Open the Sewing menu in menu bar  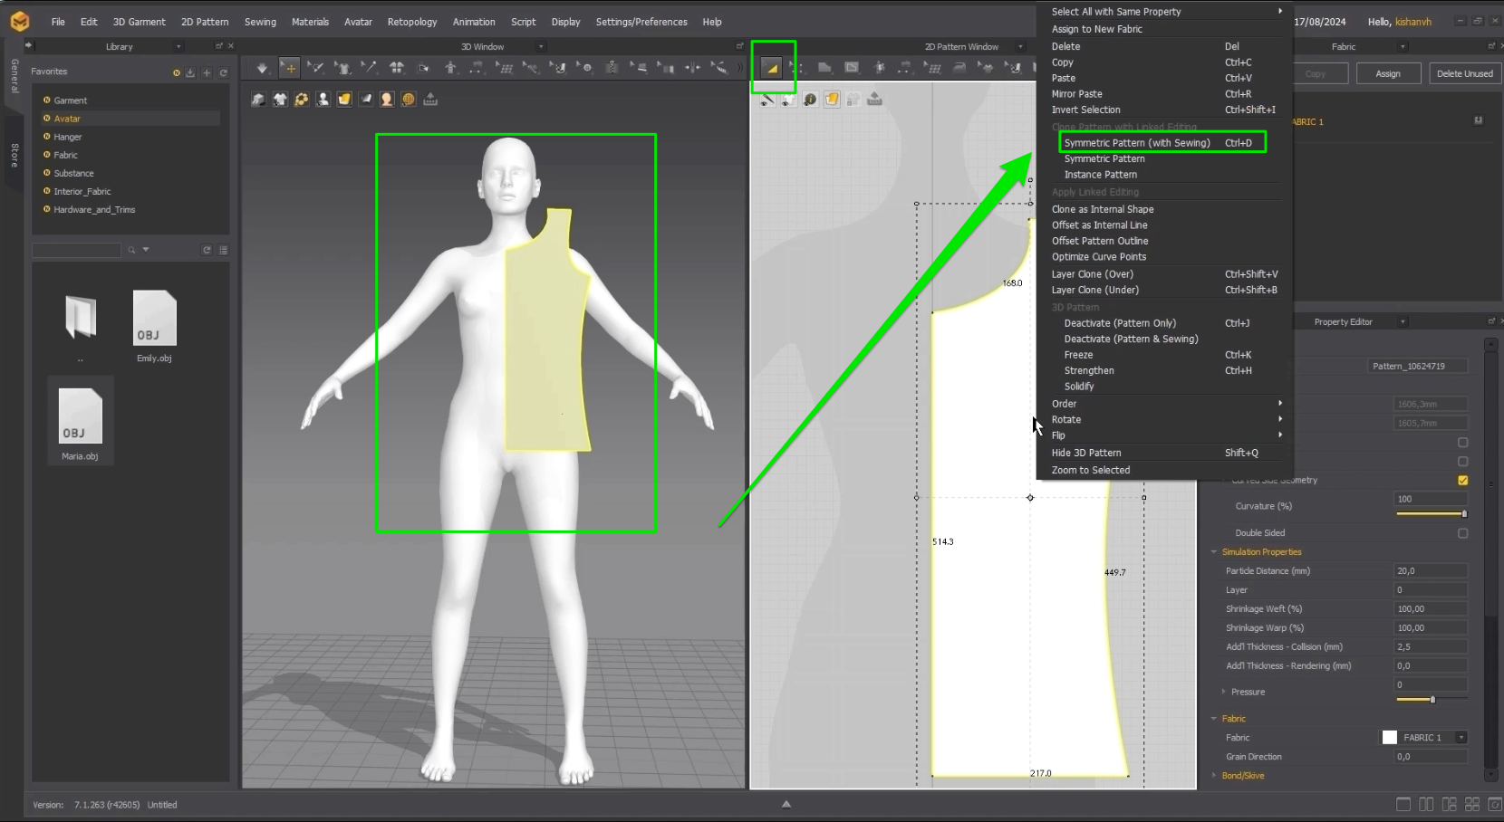(x=260, y=22)
